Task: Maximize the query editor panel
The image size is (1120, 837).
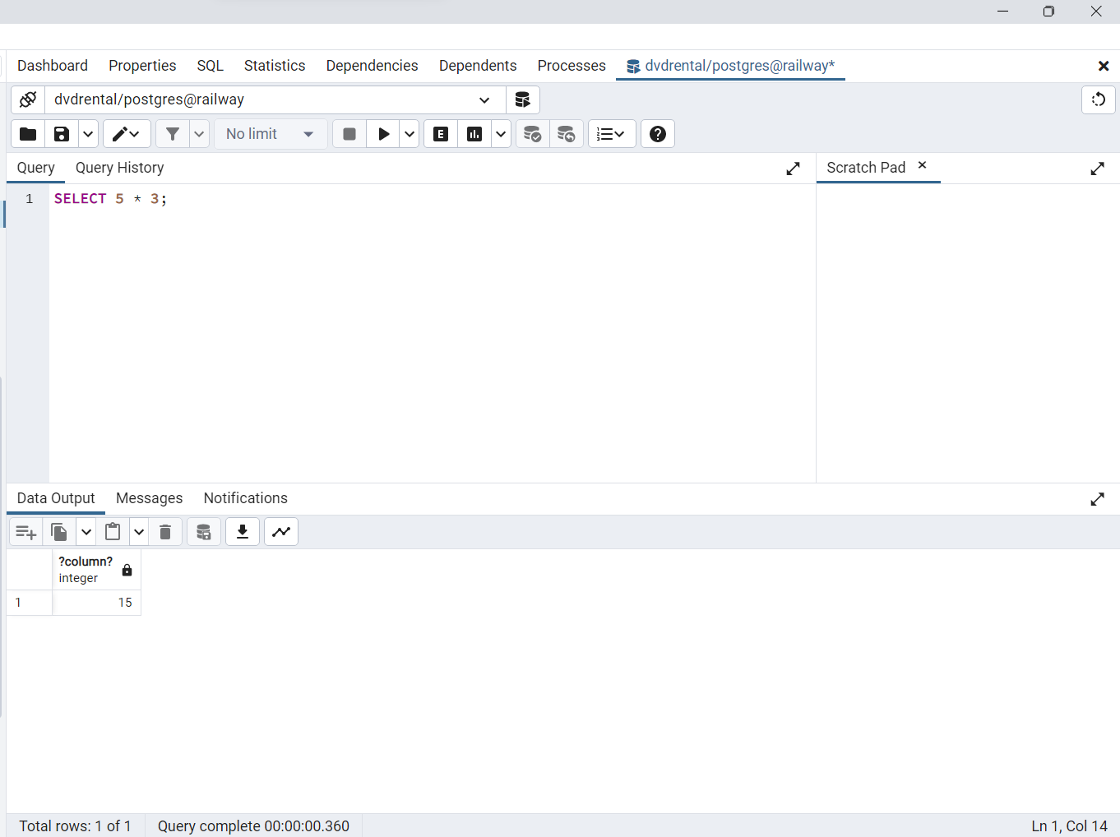Action: [793, 169]
